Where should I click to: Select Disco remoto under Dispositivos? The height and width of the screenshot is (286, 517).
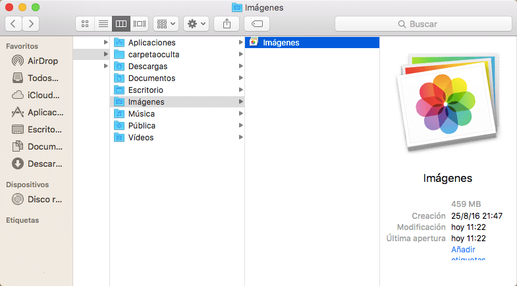click(36, 199)
